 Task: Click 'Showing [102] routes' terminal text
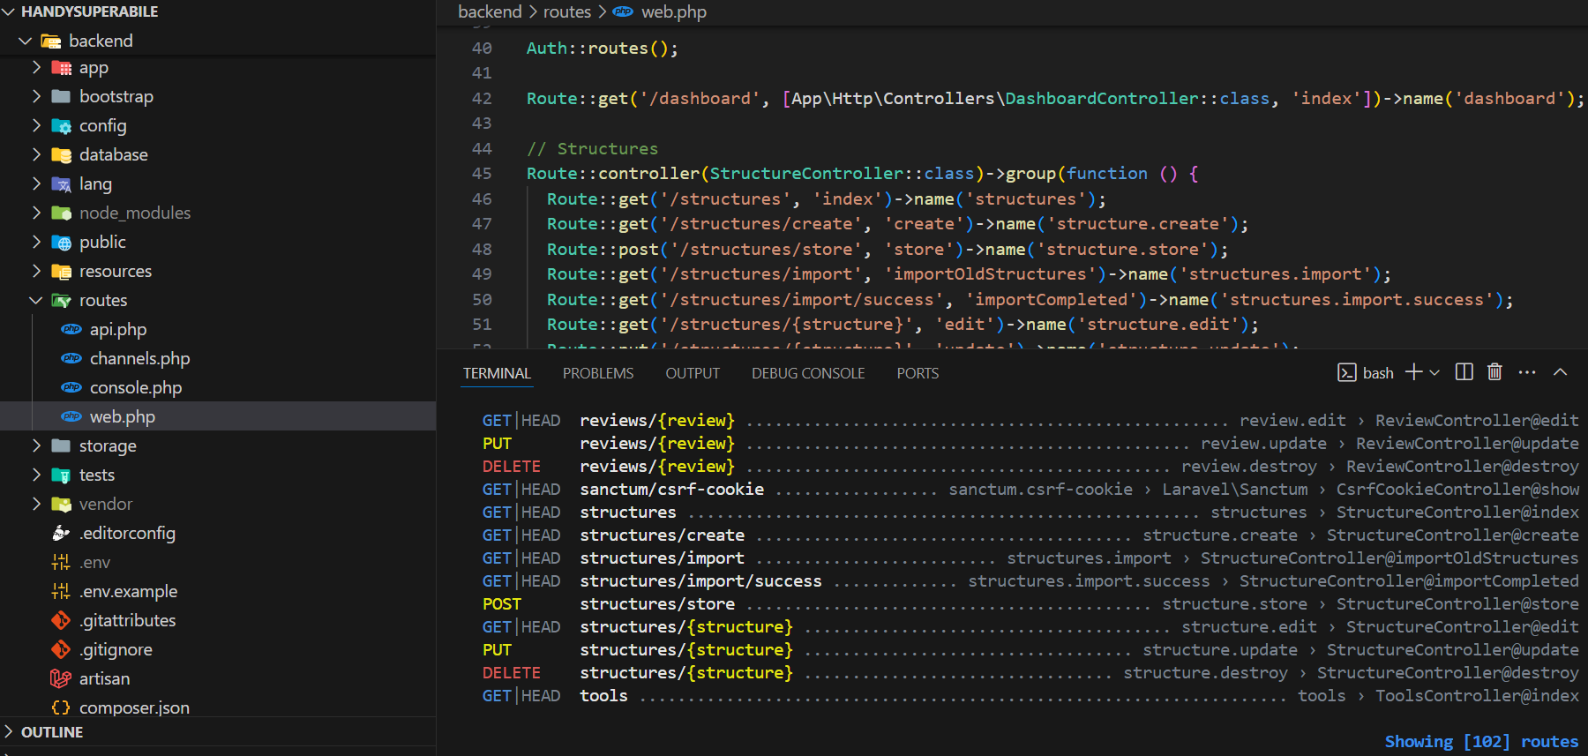point(1481,741)
